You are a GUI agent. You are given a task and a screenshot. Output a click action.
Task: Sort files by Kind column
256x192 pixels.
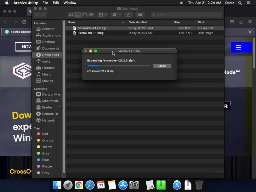tap(210, 22)
